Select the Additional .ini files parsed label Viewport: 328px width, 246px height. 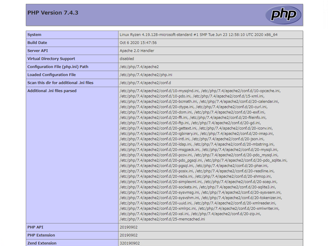point(53,91)
